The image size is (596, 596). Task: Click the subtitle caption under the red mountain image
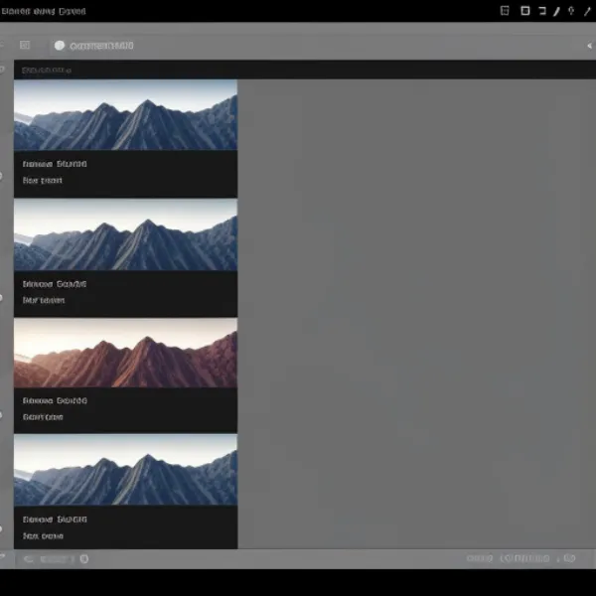pos(43,417)
